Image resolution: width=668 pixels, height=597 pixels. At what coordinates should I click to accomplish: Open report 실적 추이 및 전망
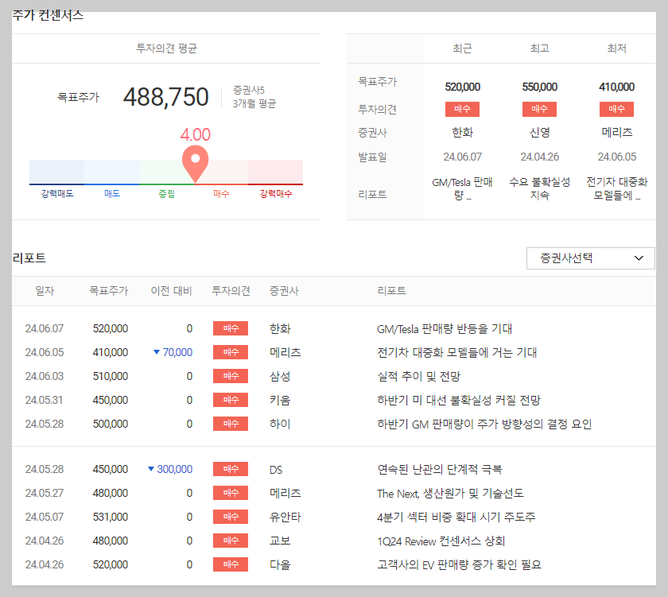419,377
